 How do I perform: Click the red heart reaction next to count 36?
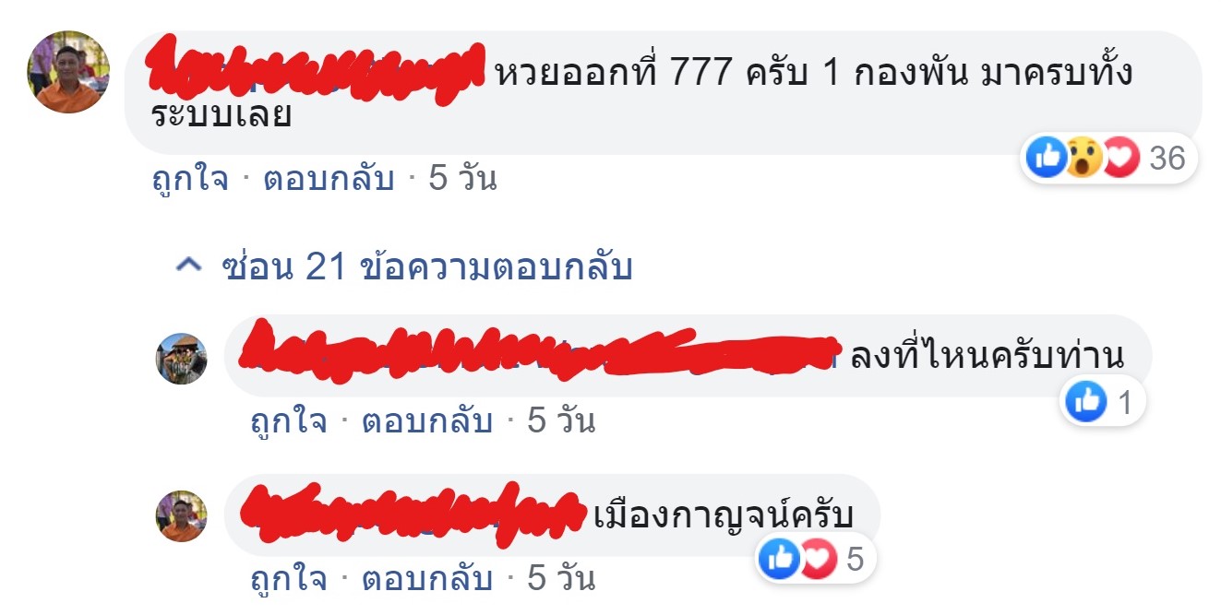[x=1120, y=159]
